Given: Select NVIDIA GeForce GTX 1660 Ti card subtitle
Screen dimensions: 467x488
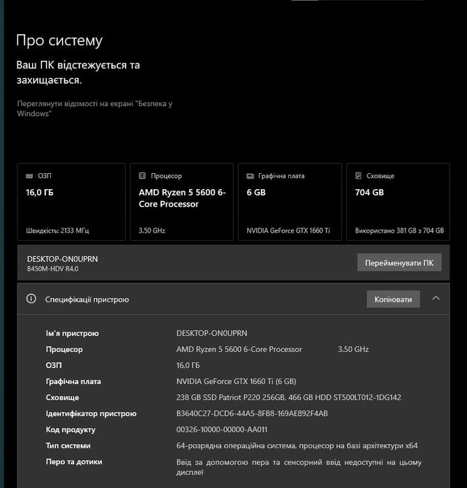Looking at the screenshot, I should click(288, 230).
